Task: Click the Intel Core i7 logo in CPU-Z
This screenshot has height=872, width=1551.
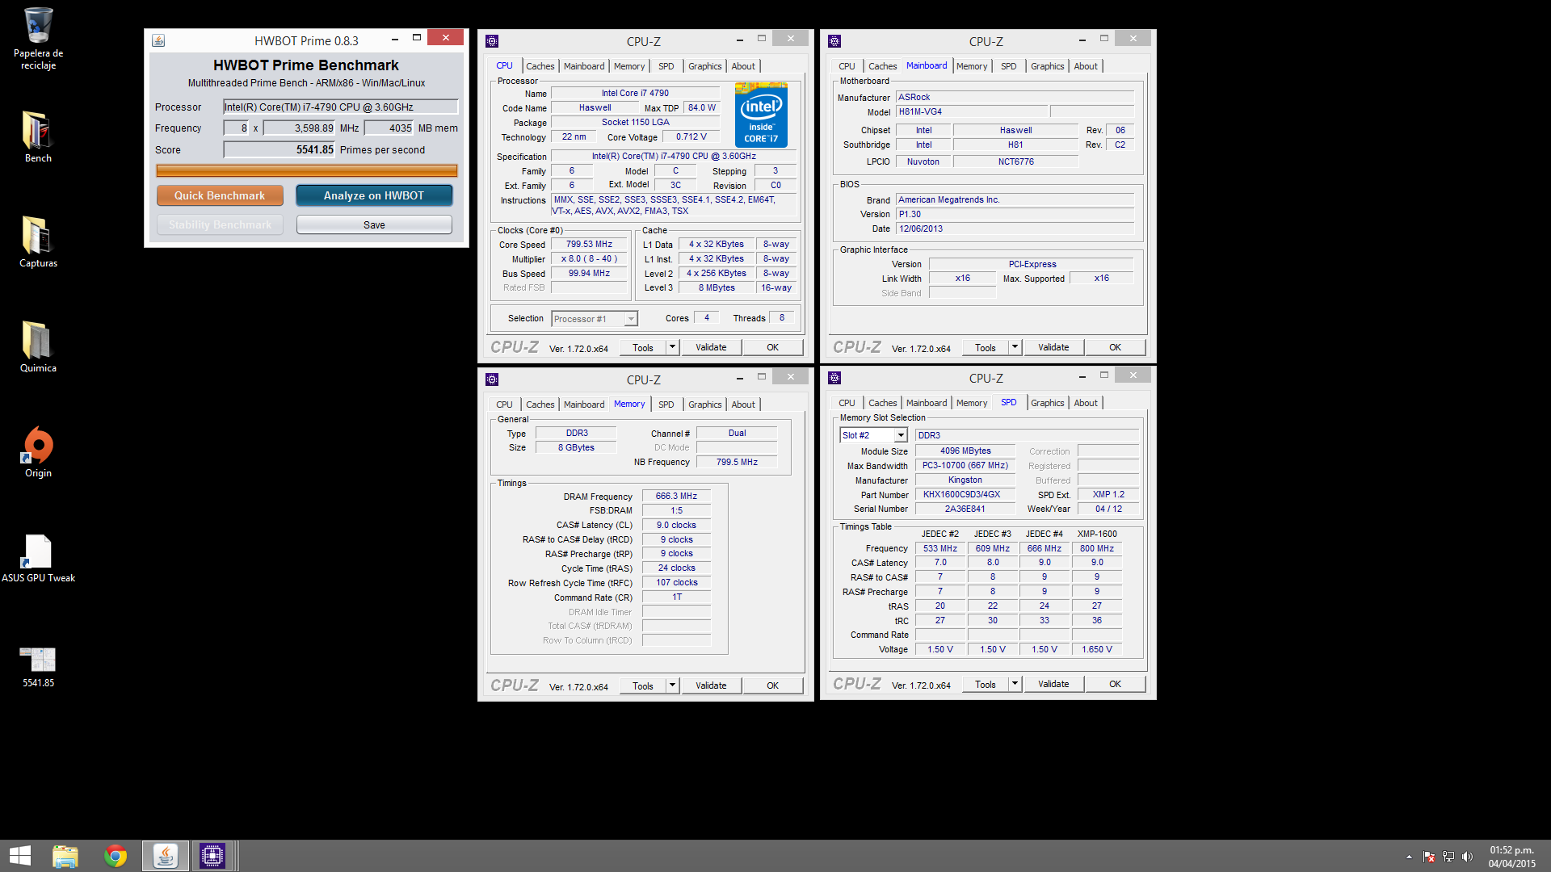Action: 761,115
